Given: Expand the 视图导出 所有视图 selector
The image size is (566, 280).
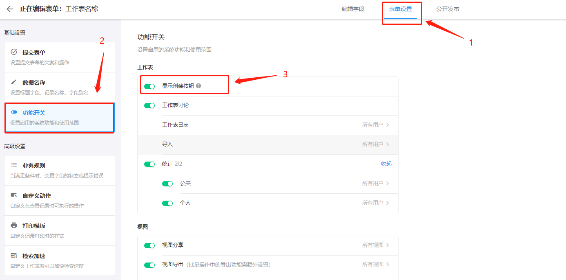Looking at the screenshot, I should click(x=375, y=265).
